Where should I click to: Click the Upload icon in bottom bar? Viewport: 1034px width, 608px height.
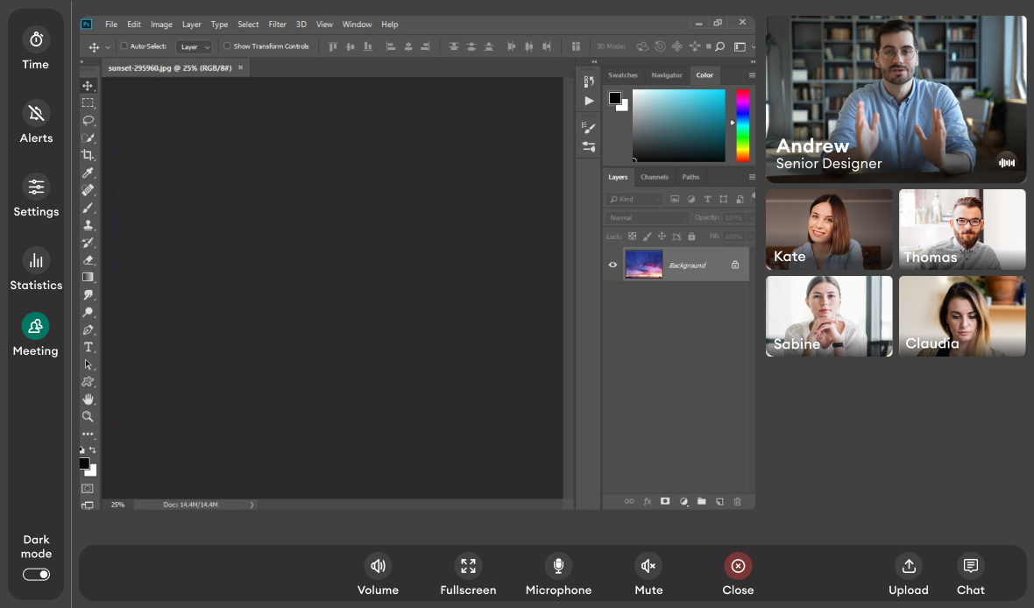(909, 566)
